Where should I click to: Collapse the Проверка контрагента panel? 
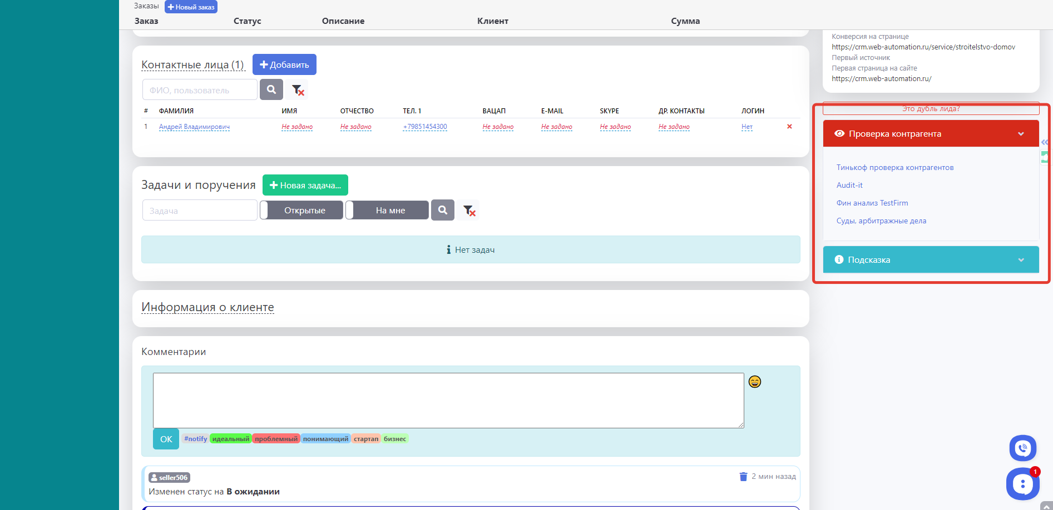pyautogui.click(x=1020, y=134)
